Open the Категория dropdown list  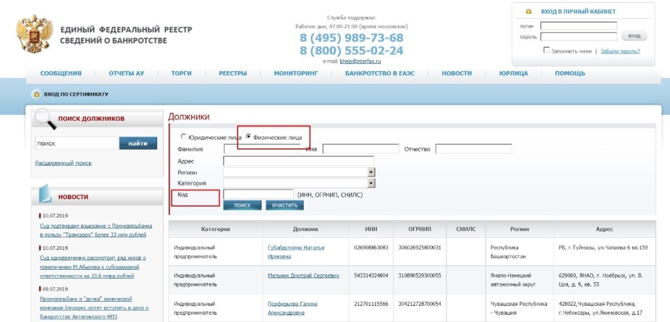[x=371, y=183]
